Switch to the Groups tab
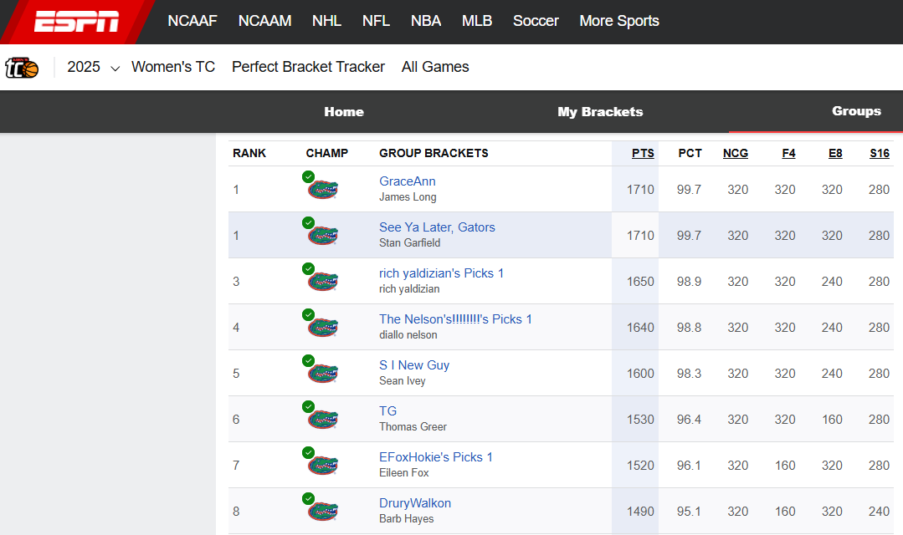The height and width of the screenshot is (535, 903). pyautogui.click(x=856, y=111)
